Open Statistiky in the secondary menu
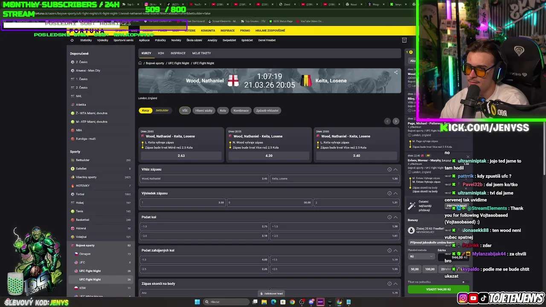 (x=86, y=40)
